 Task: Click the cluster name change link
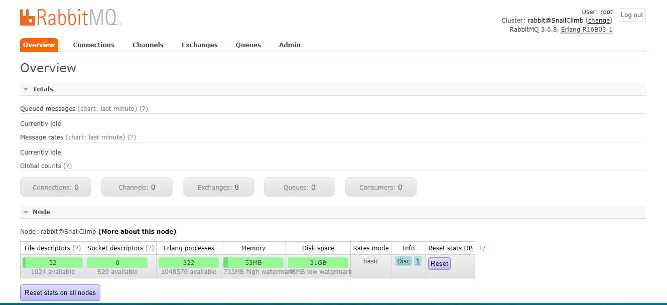(x=599, y=21)
